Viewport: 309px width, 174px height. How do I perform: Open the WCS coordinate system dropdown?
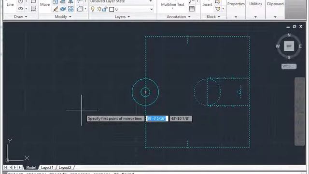(x=289, y=66)
